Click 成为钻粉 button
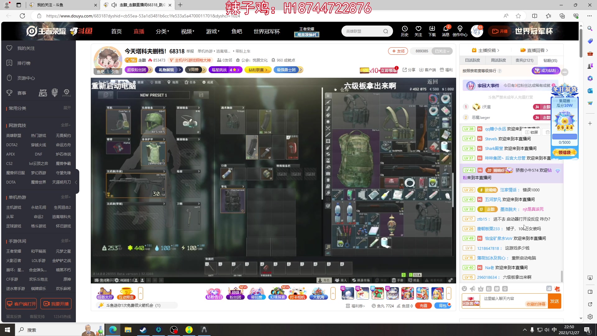The width and height of the screenshot is (597, 336). coord(546,71)
